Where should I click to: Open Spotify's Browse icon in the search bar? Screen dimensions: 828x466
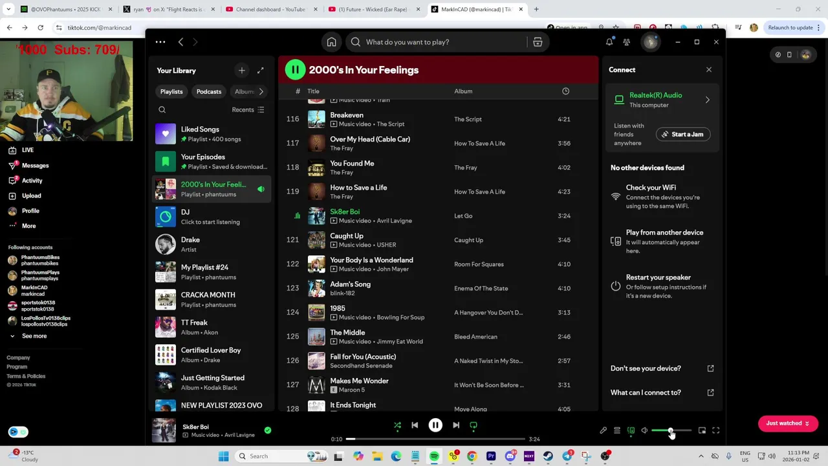pyautogui.click(x=538, y=42)
